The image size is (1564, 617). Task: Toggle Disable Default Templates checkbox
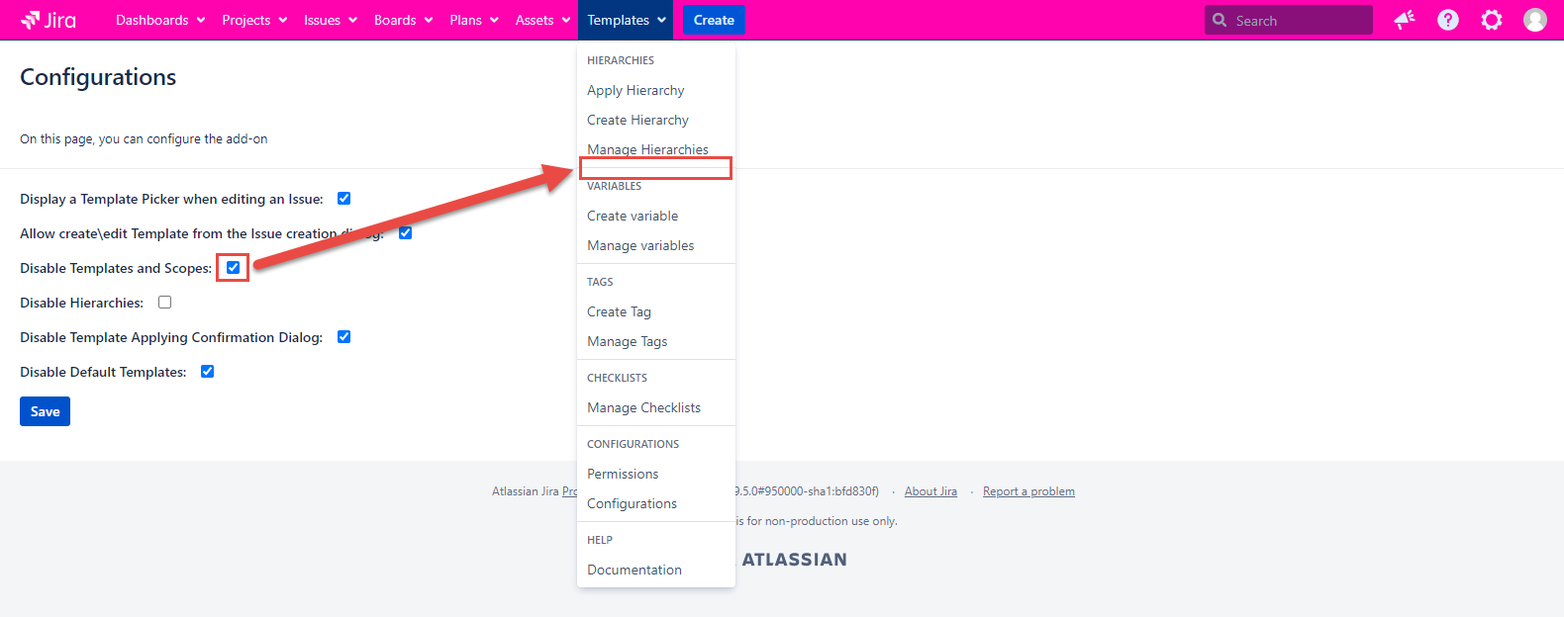click(208, 372)
